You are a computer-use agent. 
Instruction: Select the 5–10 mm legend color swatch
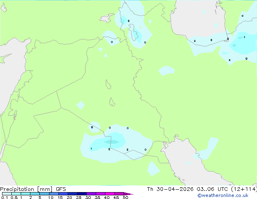pyautogui.click(x=44, y=194)
